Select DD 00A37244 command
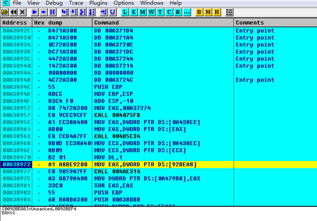Screen dimensions: 317x221 click(114, 59)
